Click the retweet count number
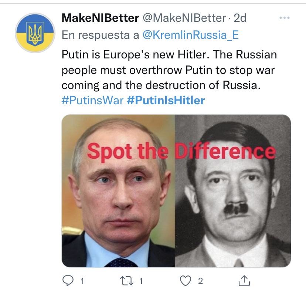Viewport: 306px width, 298px height. [x=141, y=281]
